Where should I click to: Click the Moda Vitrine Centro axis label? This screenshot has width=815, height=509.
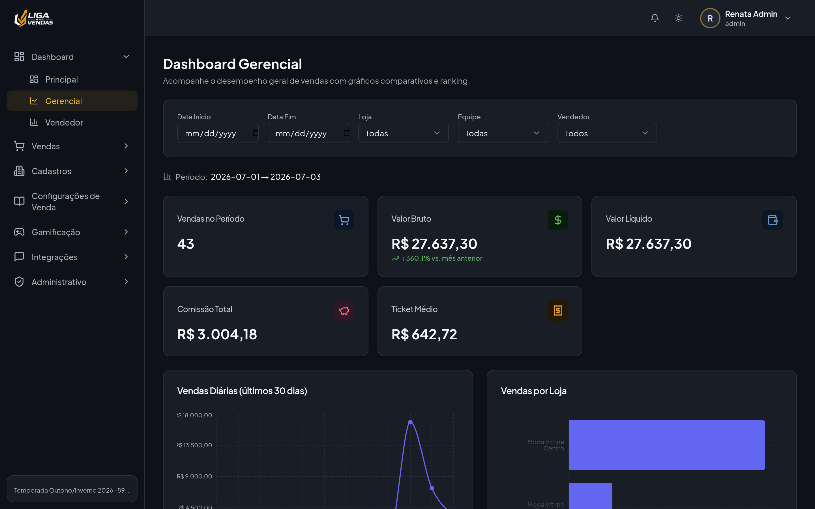click(546, 445)
